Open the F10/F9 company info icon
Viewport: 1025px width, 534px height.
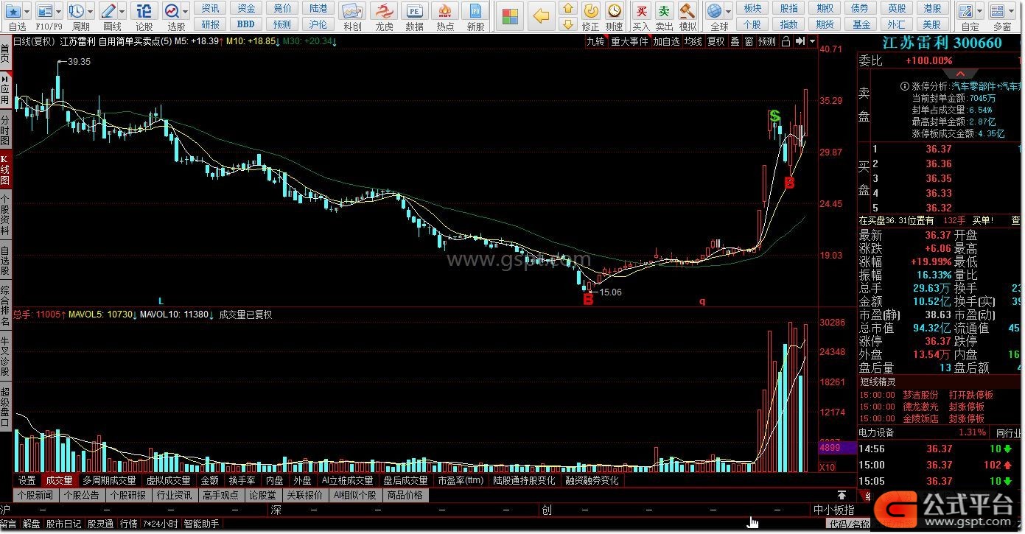(45, 12)
